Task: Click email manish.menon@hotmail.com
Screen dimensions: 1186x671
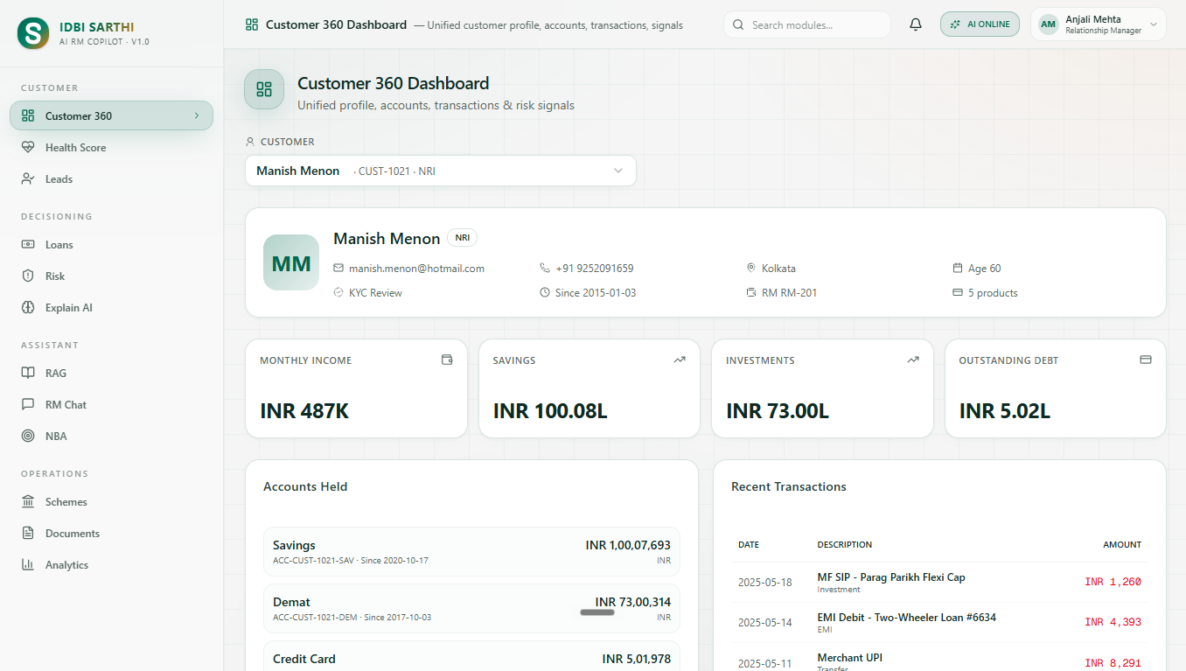Action: pyautogui.click(x=416, y=269)
